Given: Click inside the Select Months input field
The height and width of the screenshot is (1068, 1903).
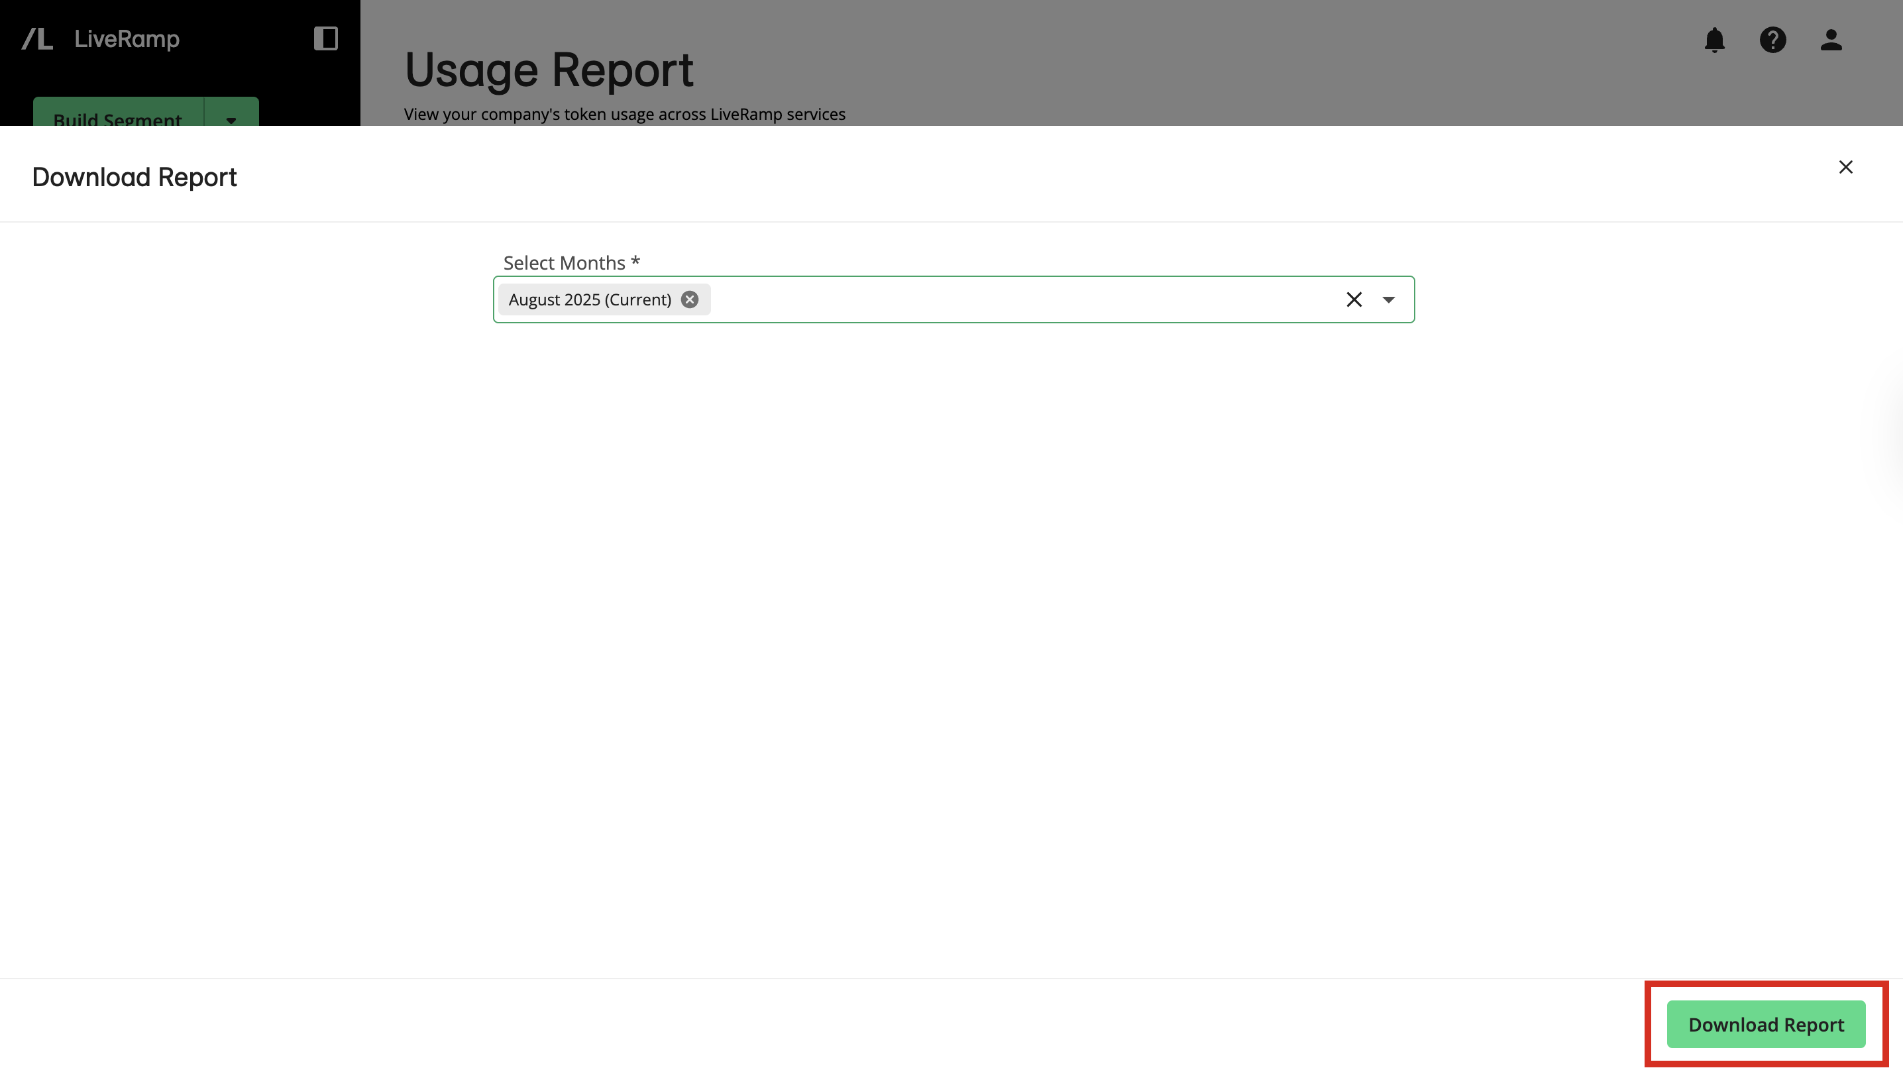Looking at the screenshot, I should [x=960, y=299].
